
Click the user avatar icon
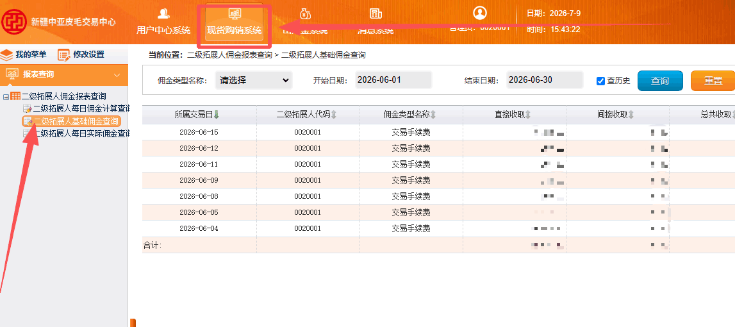pos(479,13)
